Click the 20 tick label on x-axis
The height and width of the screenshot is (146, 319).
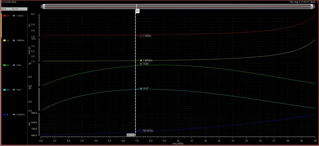click(315, 140)
